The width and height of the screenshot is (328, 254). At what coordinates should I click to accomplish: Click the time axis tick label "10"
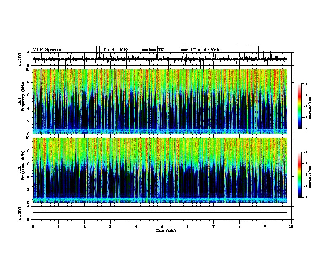[291, 227]
